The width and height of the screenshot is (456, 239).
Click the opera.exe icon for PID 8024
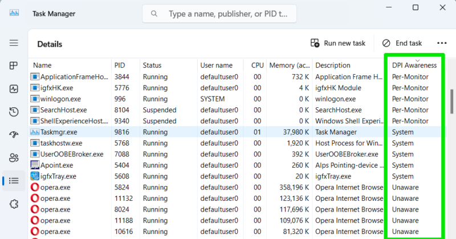coord(35,209)
